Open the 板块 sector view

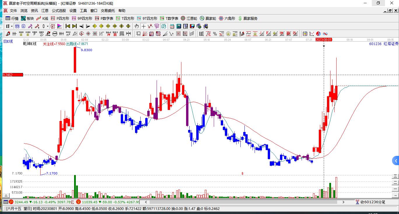27,18
